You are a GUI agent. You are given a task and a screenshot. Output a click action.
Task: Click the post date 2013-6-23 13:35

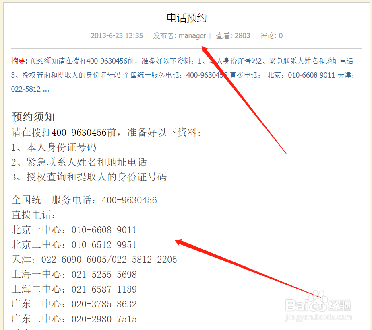tap(117, 36)
